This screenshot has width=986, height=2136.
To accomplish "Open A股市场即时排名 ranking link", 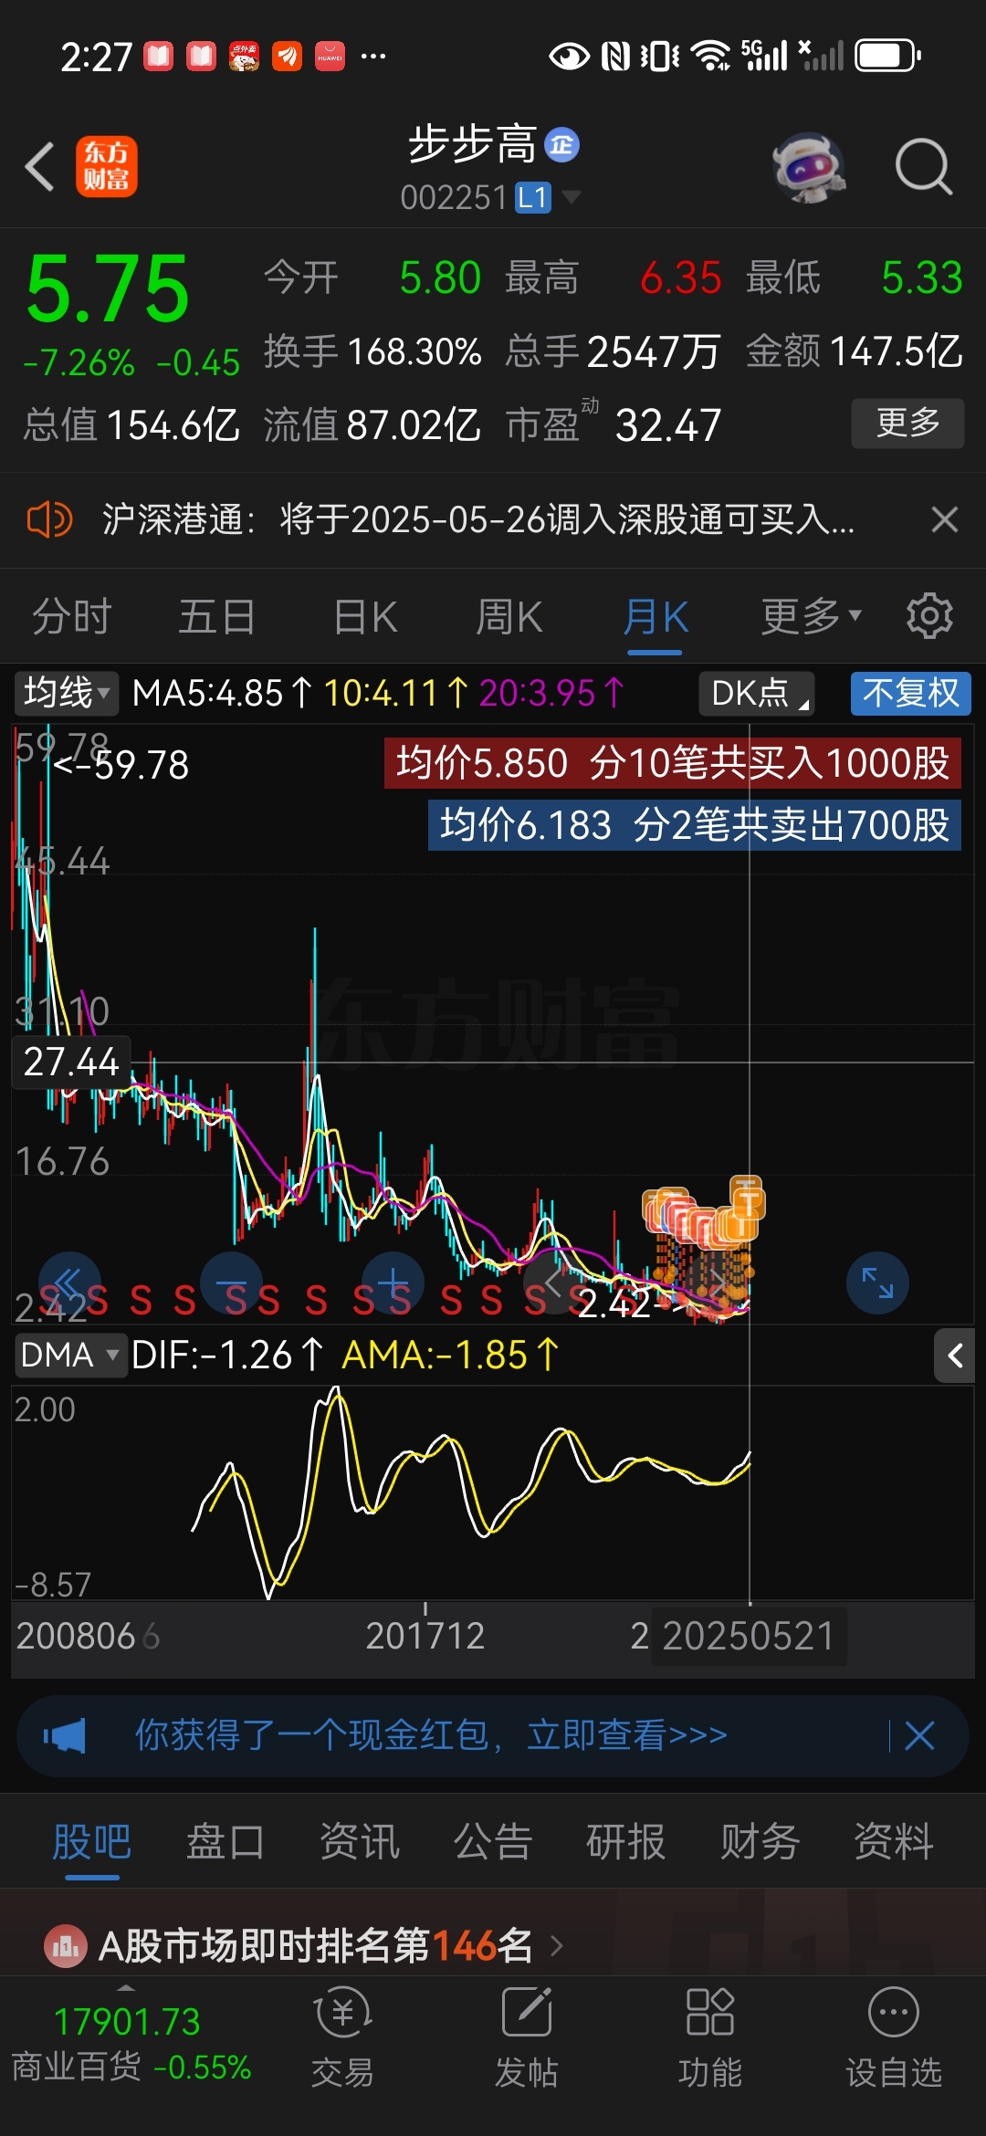I will 316,1945.
